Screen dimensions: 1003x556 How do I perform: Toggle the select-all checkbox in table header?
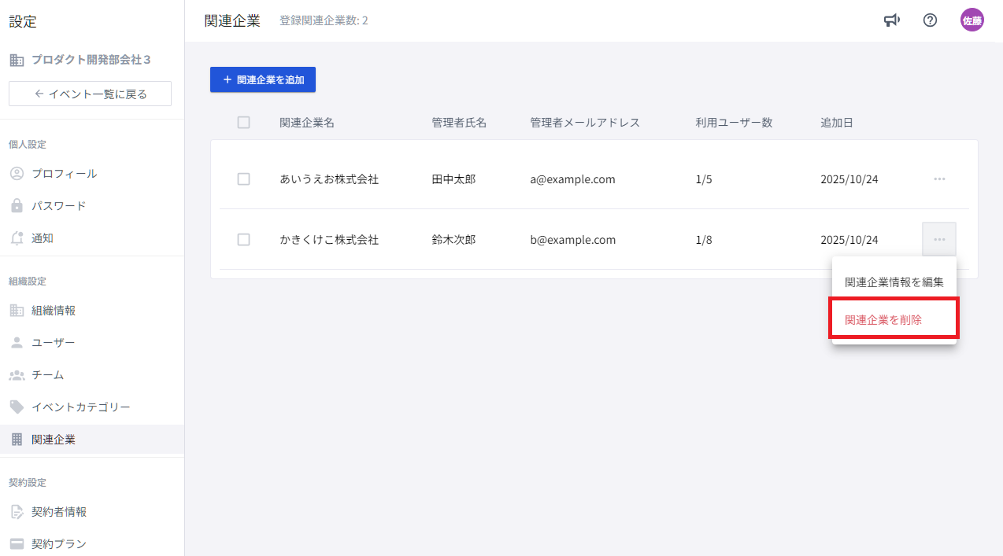click(243, 123)
